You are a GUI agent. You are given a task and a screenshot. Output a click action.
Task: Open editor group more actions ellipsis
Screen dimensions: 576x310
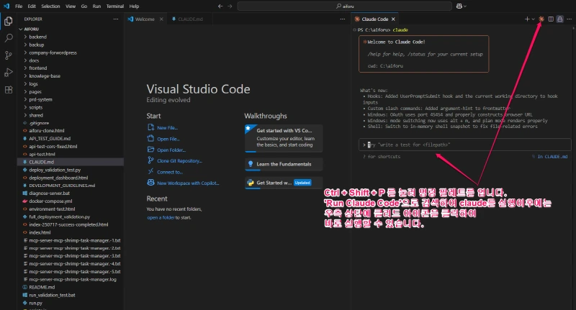click(x=343, y=19)
